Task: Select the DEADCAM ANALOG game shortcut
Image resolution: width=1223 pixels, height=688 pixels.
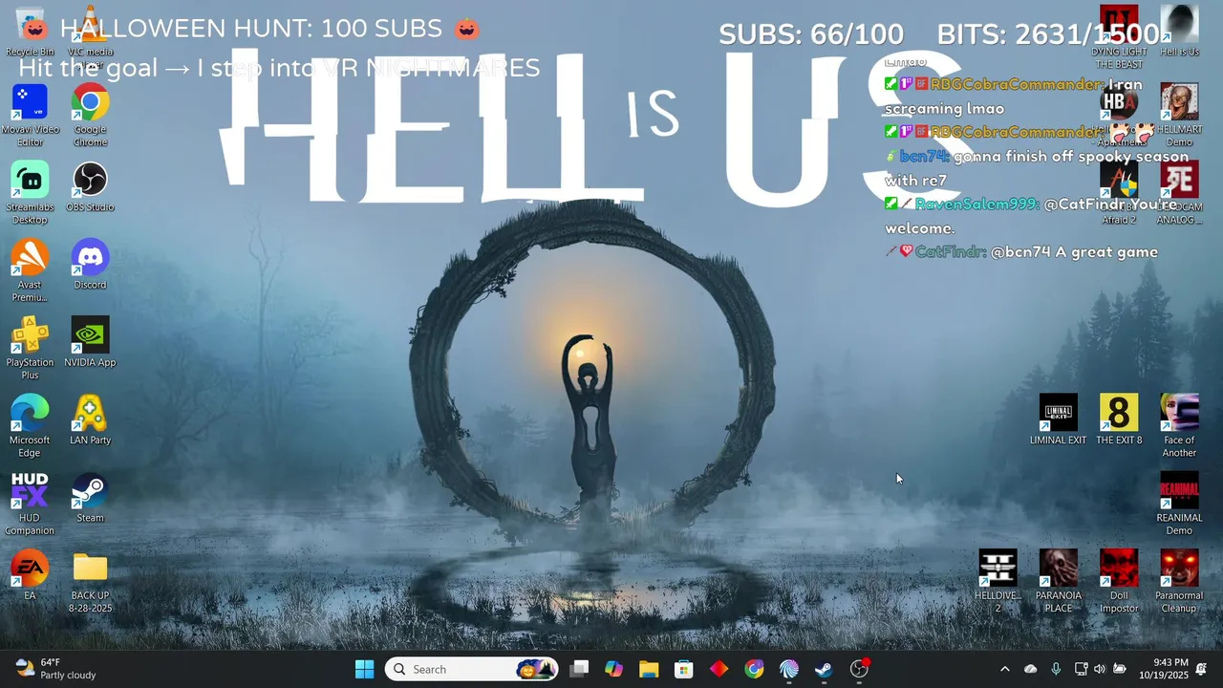Action: pyautogui.click(x=1179, y=193)
